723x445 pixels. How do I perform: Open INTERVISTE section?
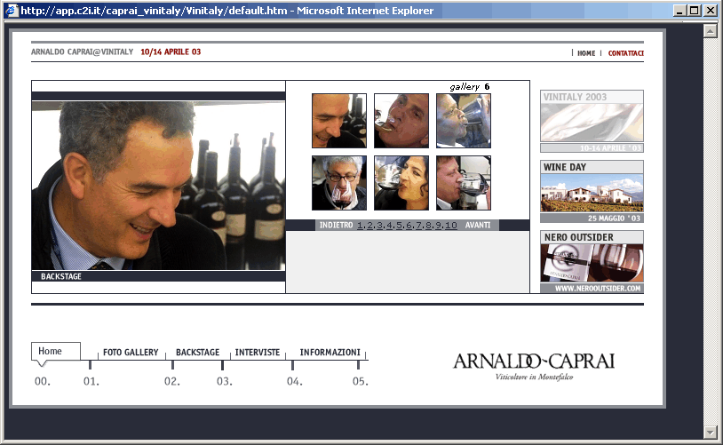(258, 353)
